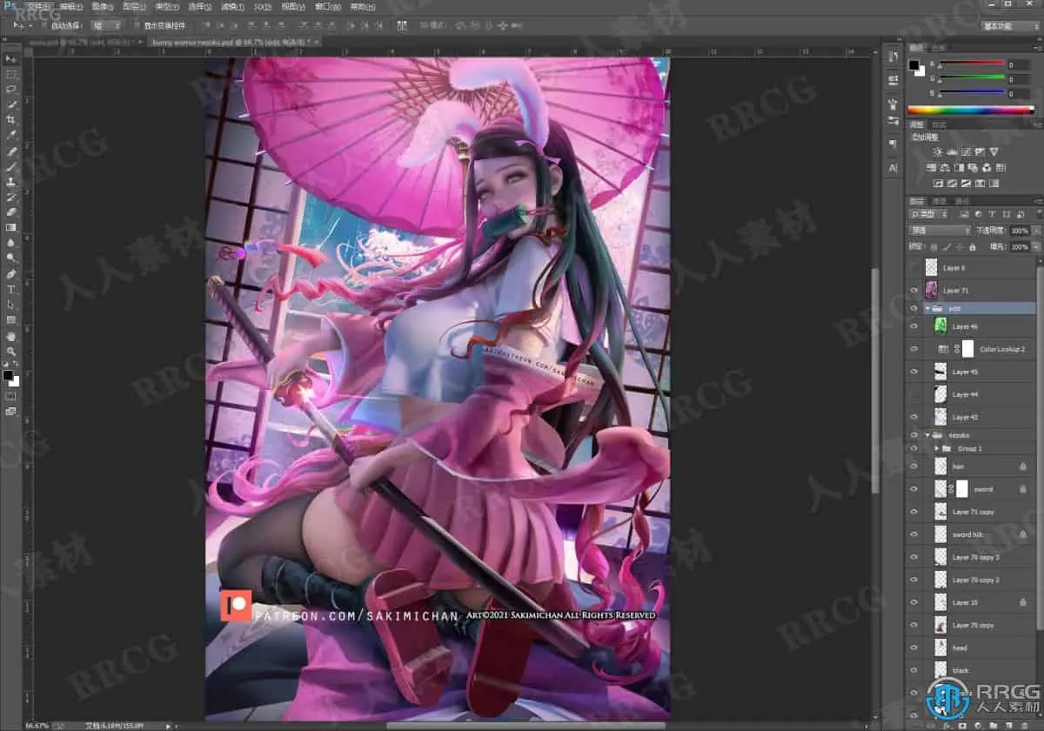Select the Layer 71 copy layer
This screenshot has width=1044, height=731.
[974, 512]
